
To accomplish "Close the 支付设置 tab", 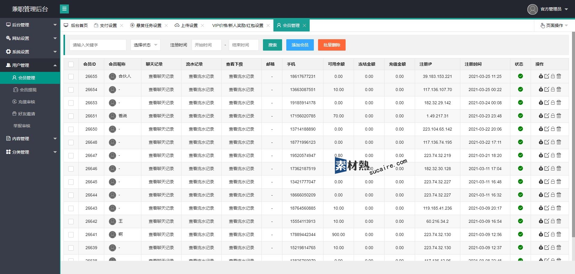I will pos(122,25).
